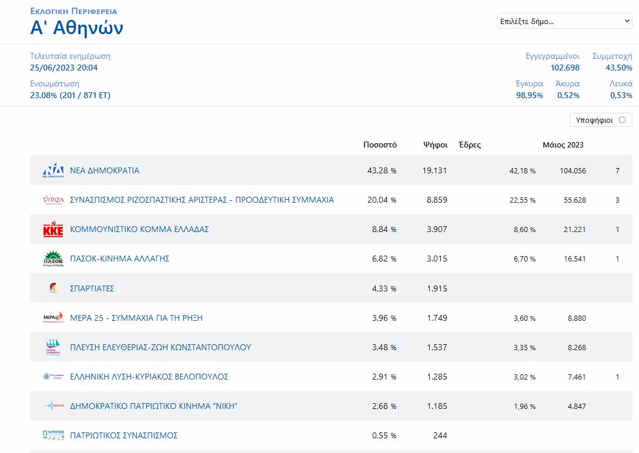This screenshot has height=453, width=639.
Task: Click the red KKE party logo
Action: tap(53, 230)
